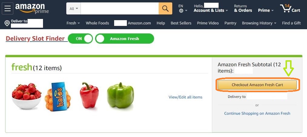
Task: Click the magnifier search button
Action: (165, 8)
